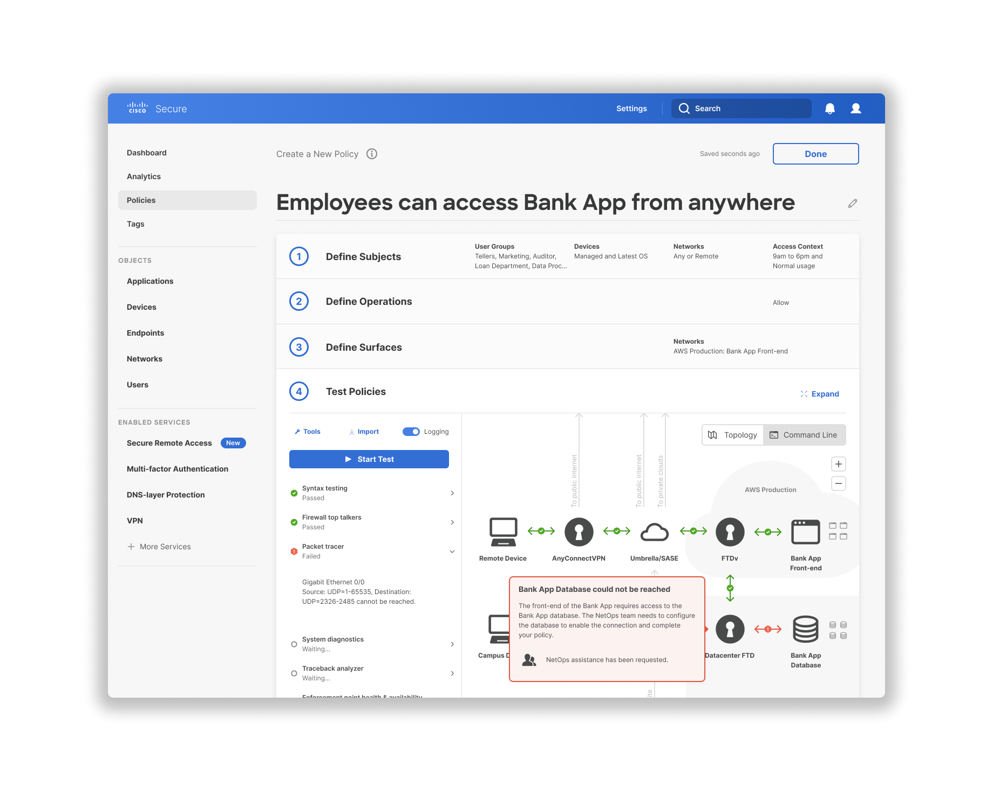Open the Tools link
993x791 pixels.
(x=308, y=432)
